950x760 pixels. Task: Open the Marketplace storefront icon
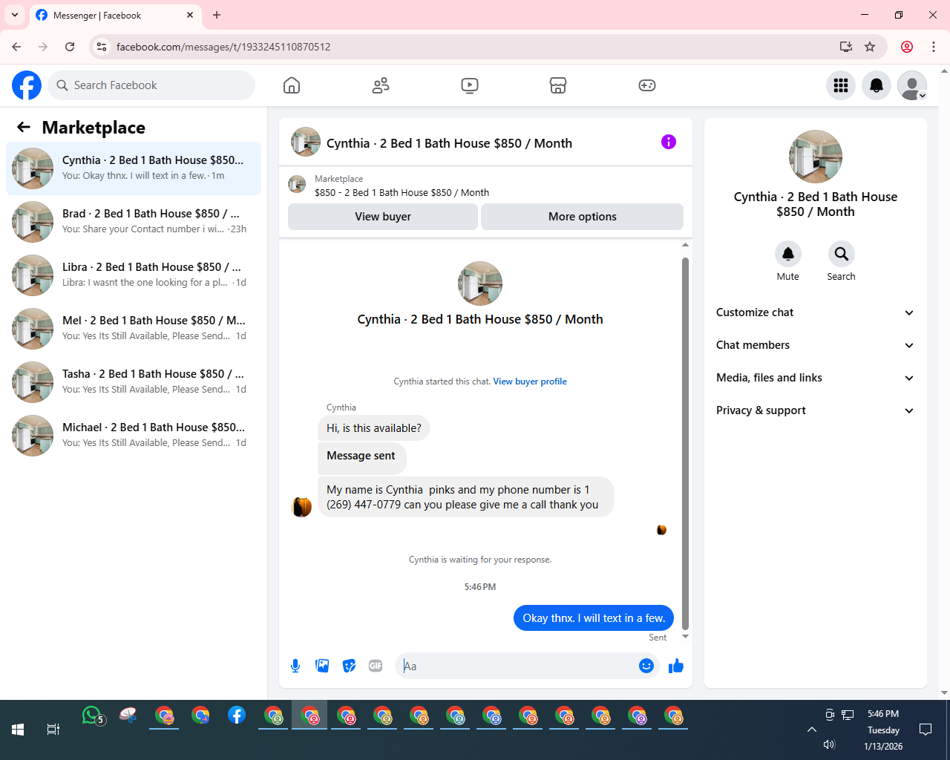point(558,85)
